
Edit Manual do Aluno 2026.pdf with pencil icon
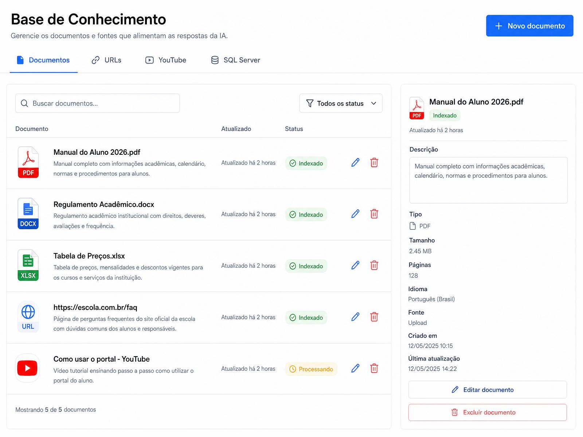[x=355, y=162]
